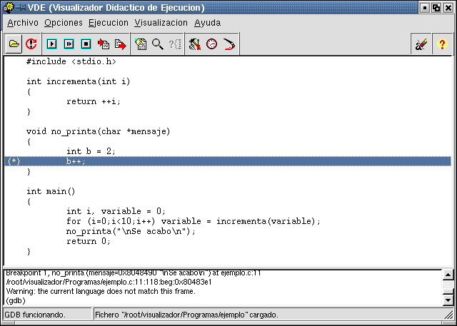This screenshot has height=326, width=457.
Task: Click the yellow question mark help icon
Action: (x=442, y=44)
